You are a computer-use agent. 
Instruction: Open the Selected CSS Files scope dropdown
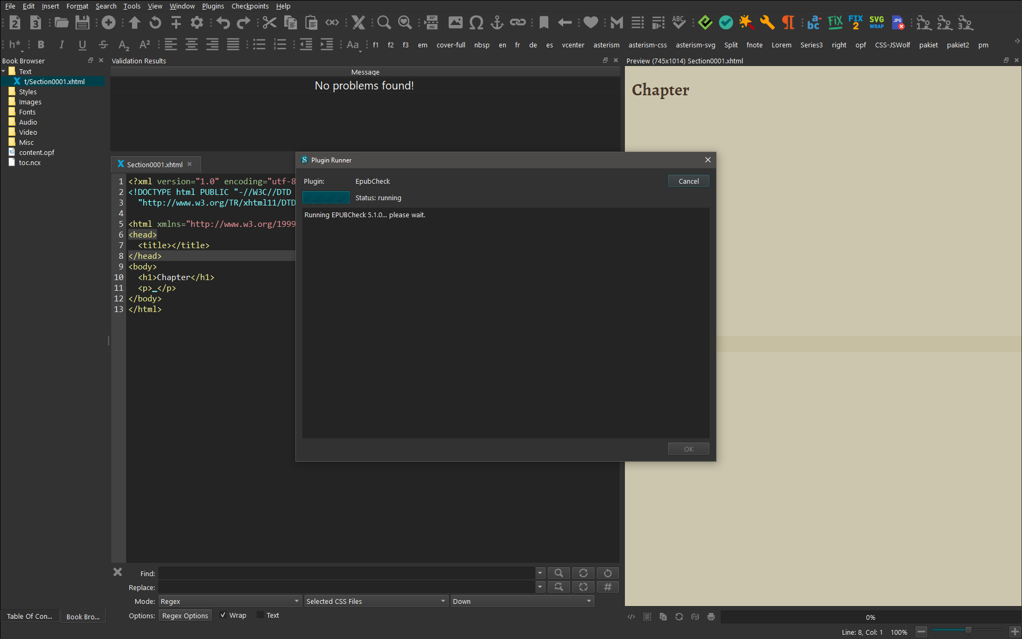tap(376, 601)
